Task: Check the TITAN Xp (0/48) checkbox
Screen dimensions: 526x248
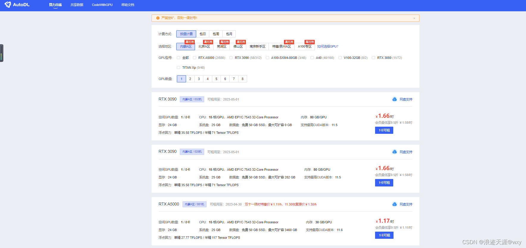Action: 179,68
